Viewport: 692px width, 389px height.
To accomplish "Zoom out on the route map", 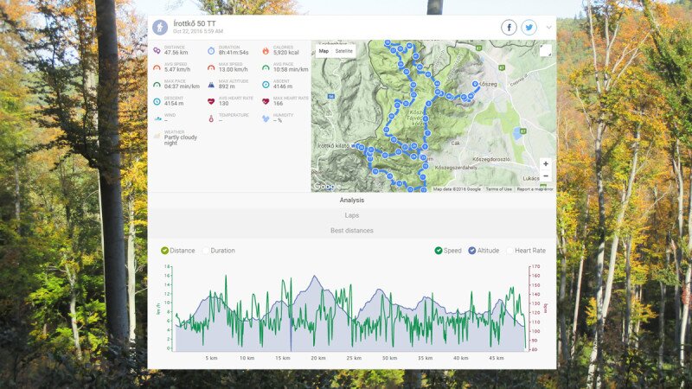I will coord(545,175).
